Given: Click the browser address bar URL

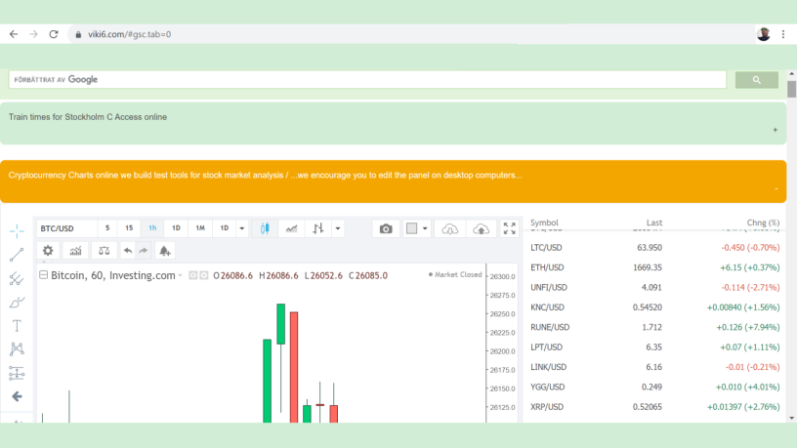Looking at the screenshot, I should (130, 34).
